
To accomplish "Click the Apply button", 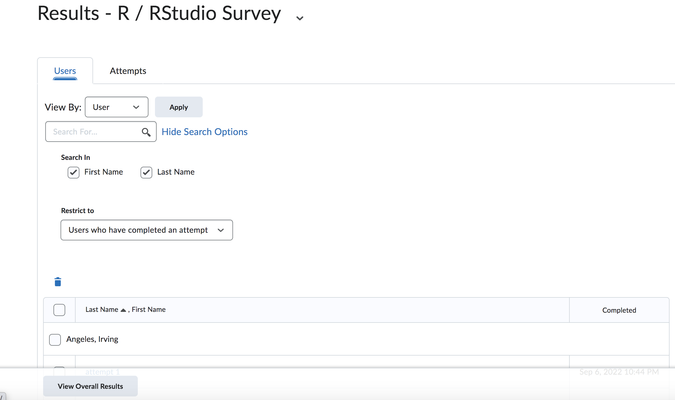I will 178,107.
